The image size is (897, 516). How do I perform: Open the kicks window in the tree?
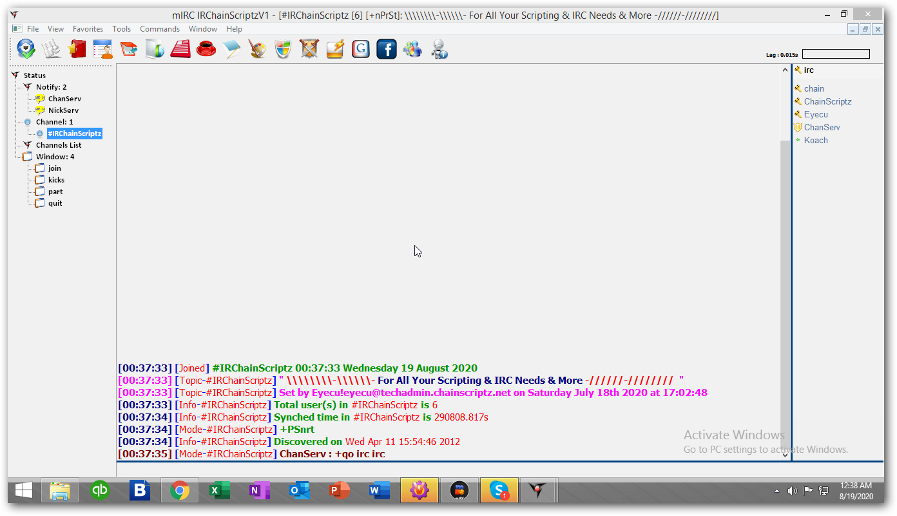coord(56,180)
